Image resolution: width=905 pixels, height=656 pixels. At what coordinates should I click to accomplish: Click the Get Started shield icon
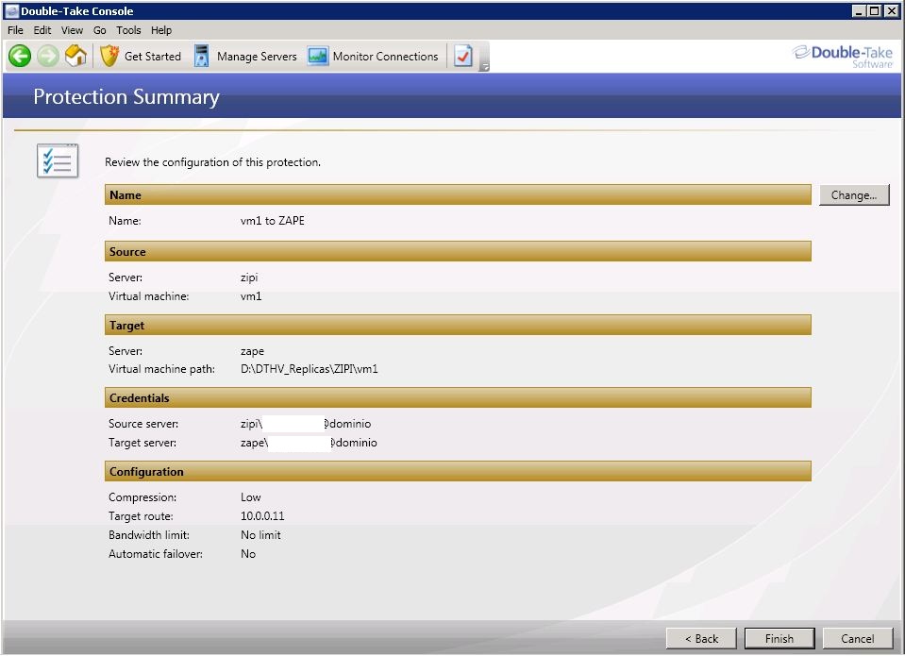[109, 56]
